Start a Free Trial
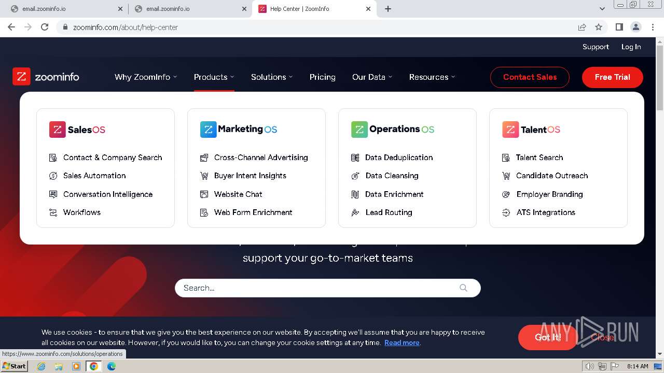Image resolution: width=664 pixels, height=373 pixels. (613, 77)
